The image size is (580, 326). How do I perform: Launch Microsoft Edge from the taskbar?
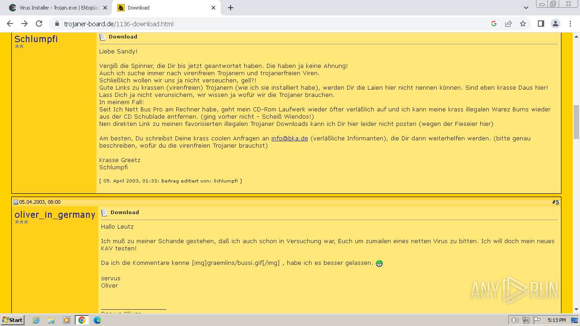point(97,320)
